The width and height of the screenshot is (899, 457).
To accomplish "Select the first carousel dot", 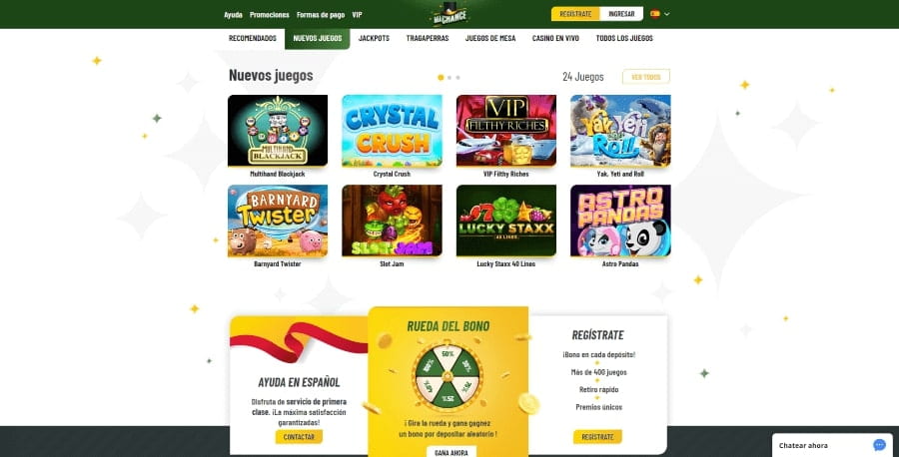I will pyautogui.click(x=441, y=77).
